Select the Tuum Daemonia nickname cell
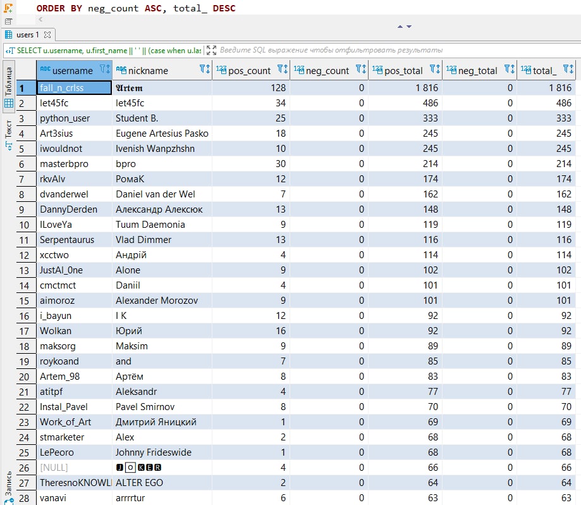Image resolution: width=581 pixels, height=505 pixels. coord(162,225)
